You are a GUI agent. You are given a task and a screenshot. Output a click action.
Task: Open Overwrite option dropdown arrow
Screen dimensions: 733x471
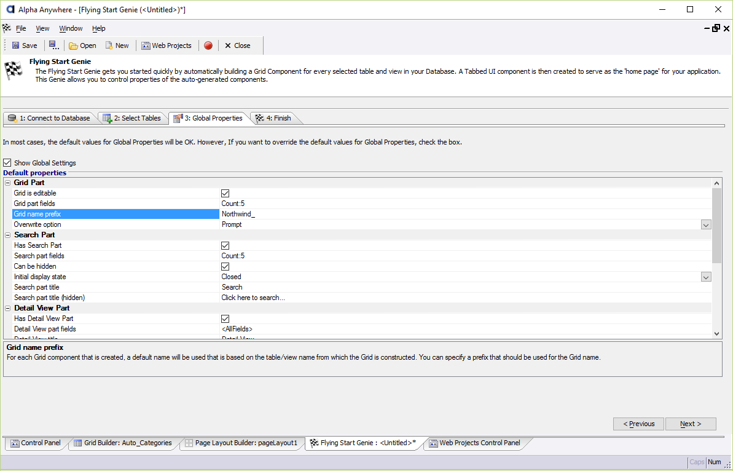coord(706,225)
